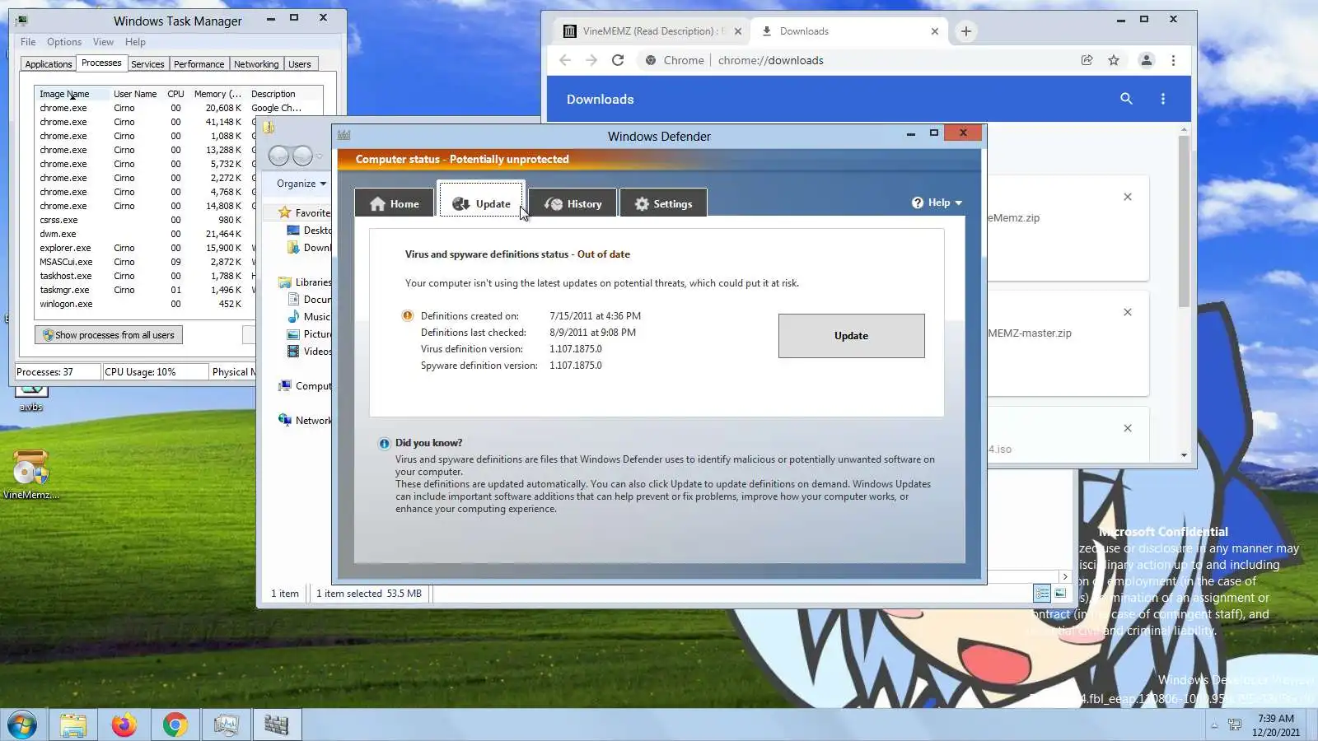Toggle the Explorer preview pane icon

pos(1060,593)
